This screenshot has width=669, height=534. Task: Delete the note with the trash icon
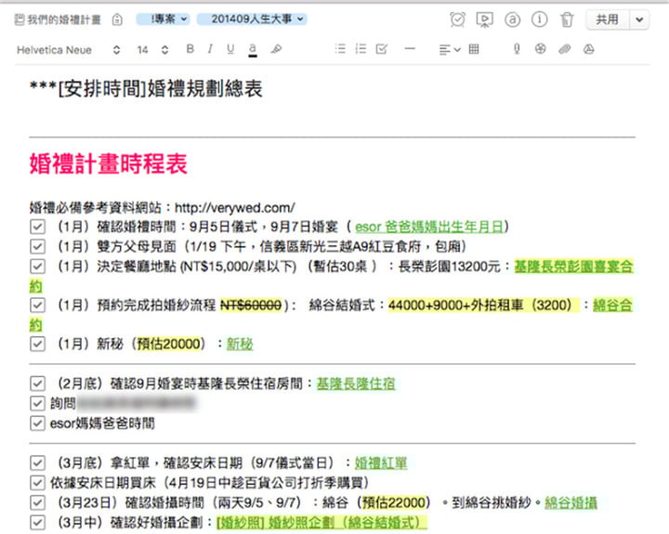(567, 20)
